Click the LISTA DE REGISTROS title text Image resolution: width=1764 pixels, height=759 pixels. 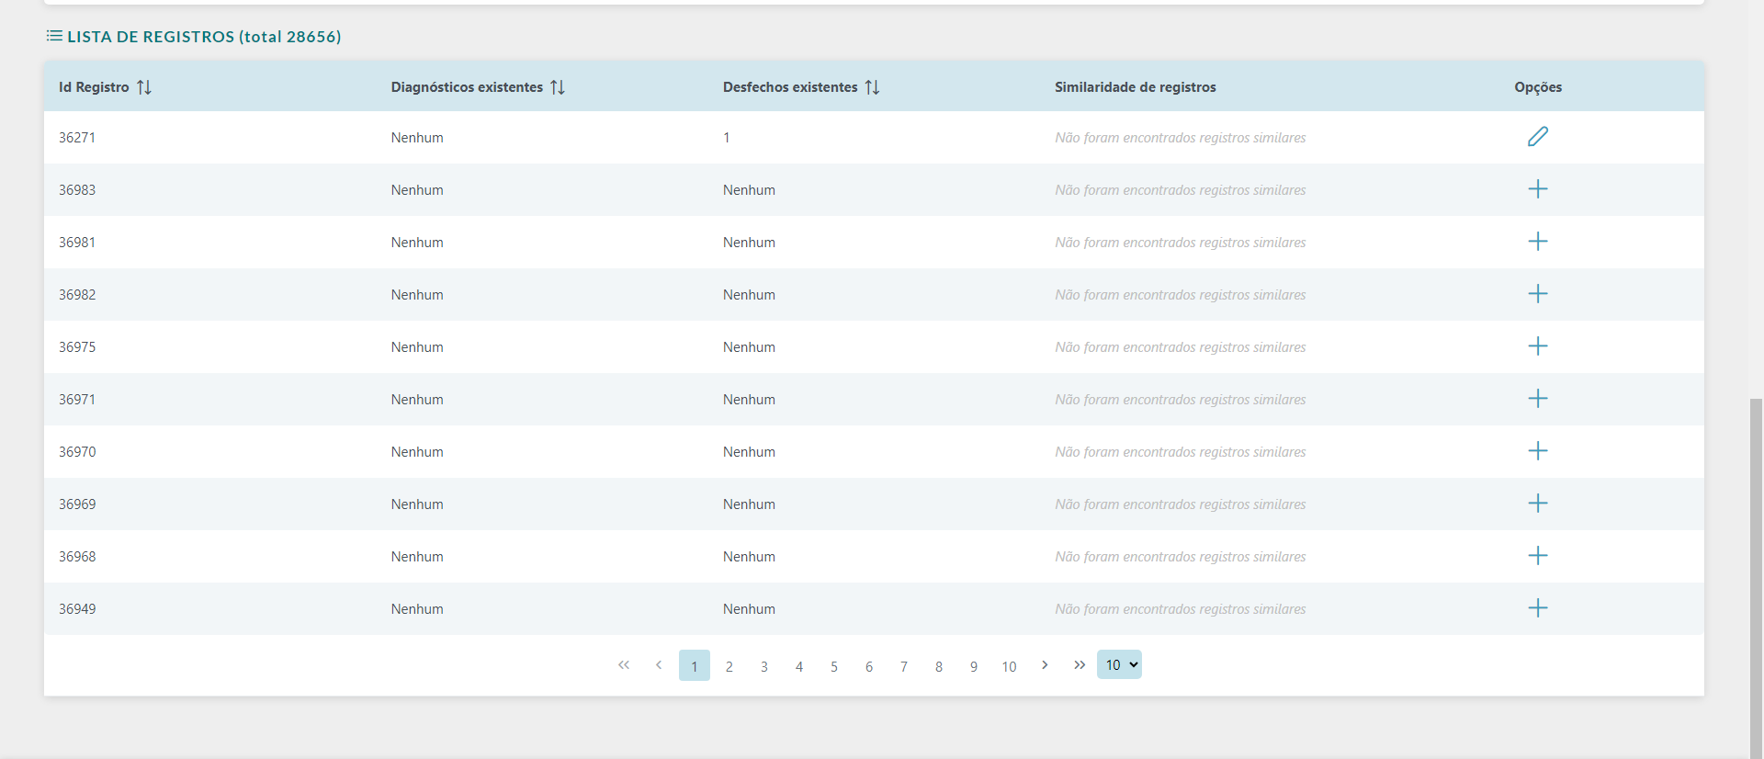[x=204, y=37]
